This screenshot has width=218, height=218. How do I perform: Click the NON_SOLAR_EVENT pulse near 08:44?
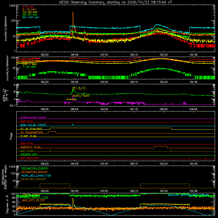point(73,125)
